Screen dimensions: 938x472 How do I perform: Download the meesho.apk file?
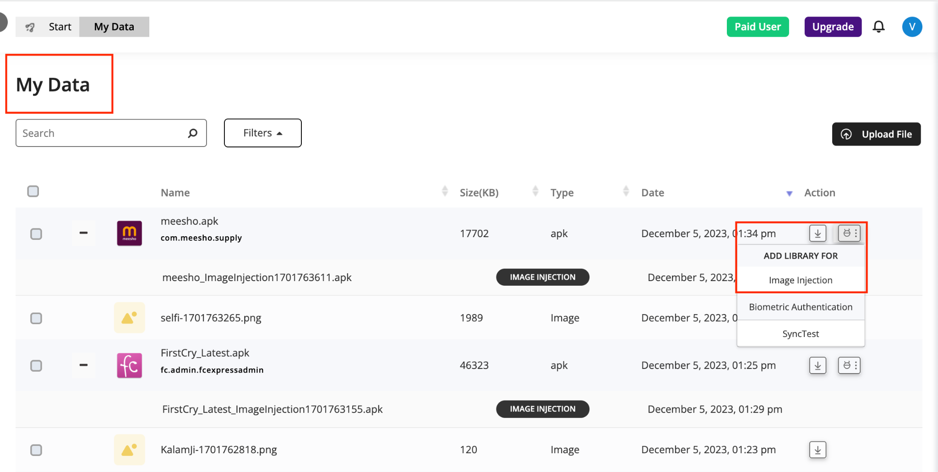pos(818,233)
